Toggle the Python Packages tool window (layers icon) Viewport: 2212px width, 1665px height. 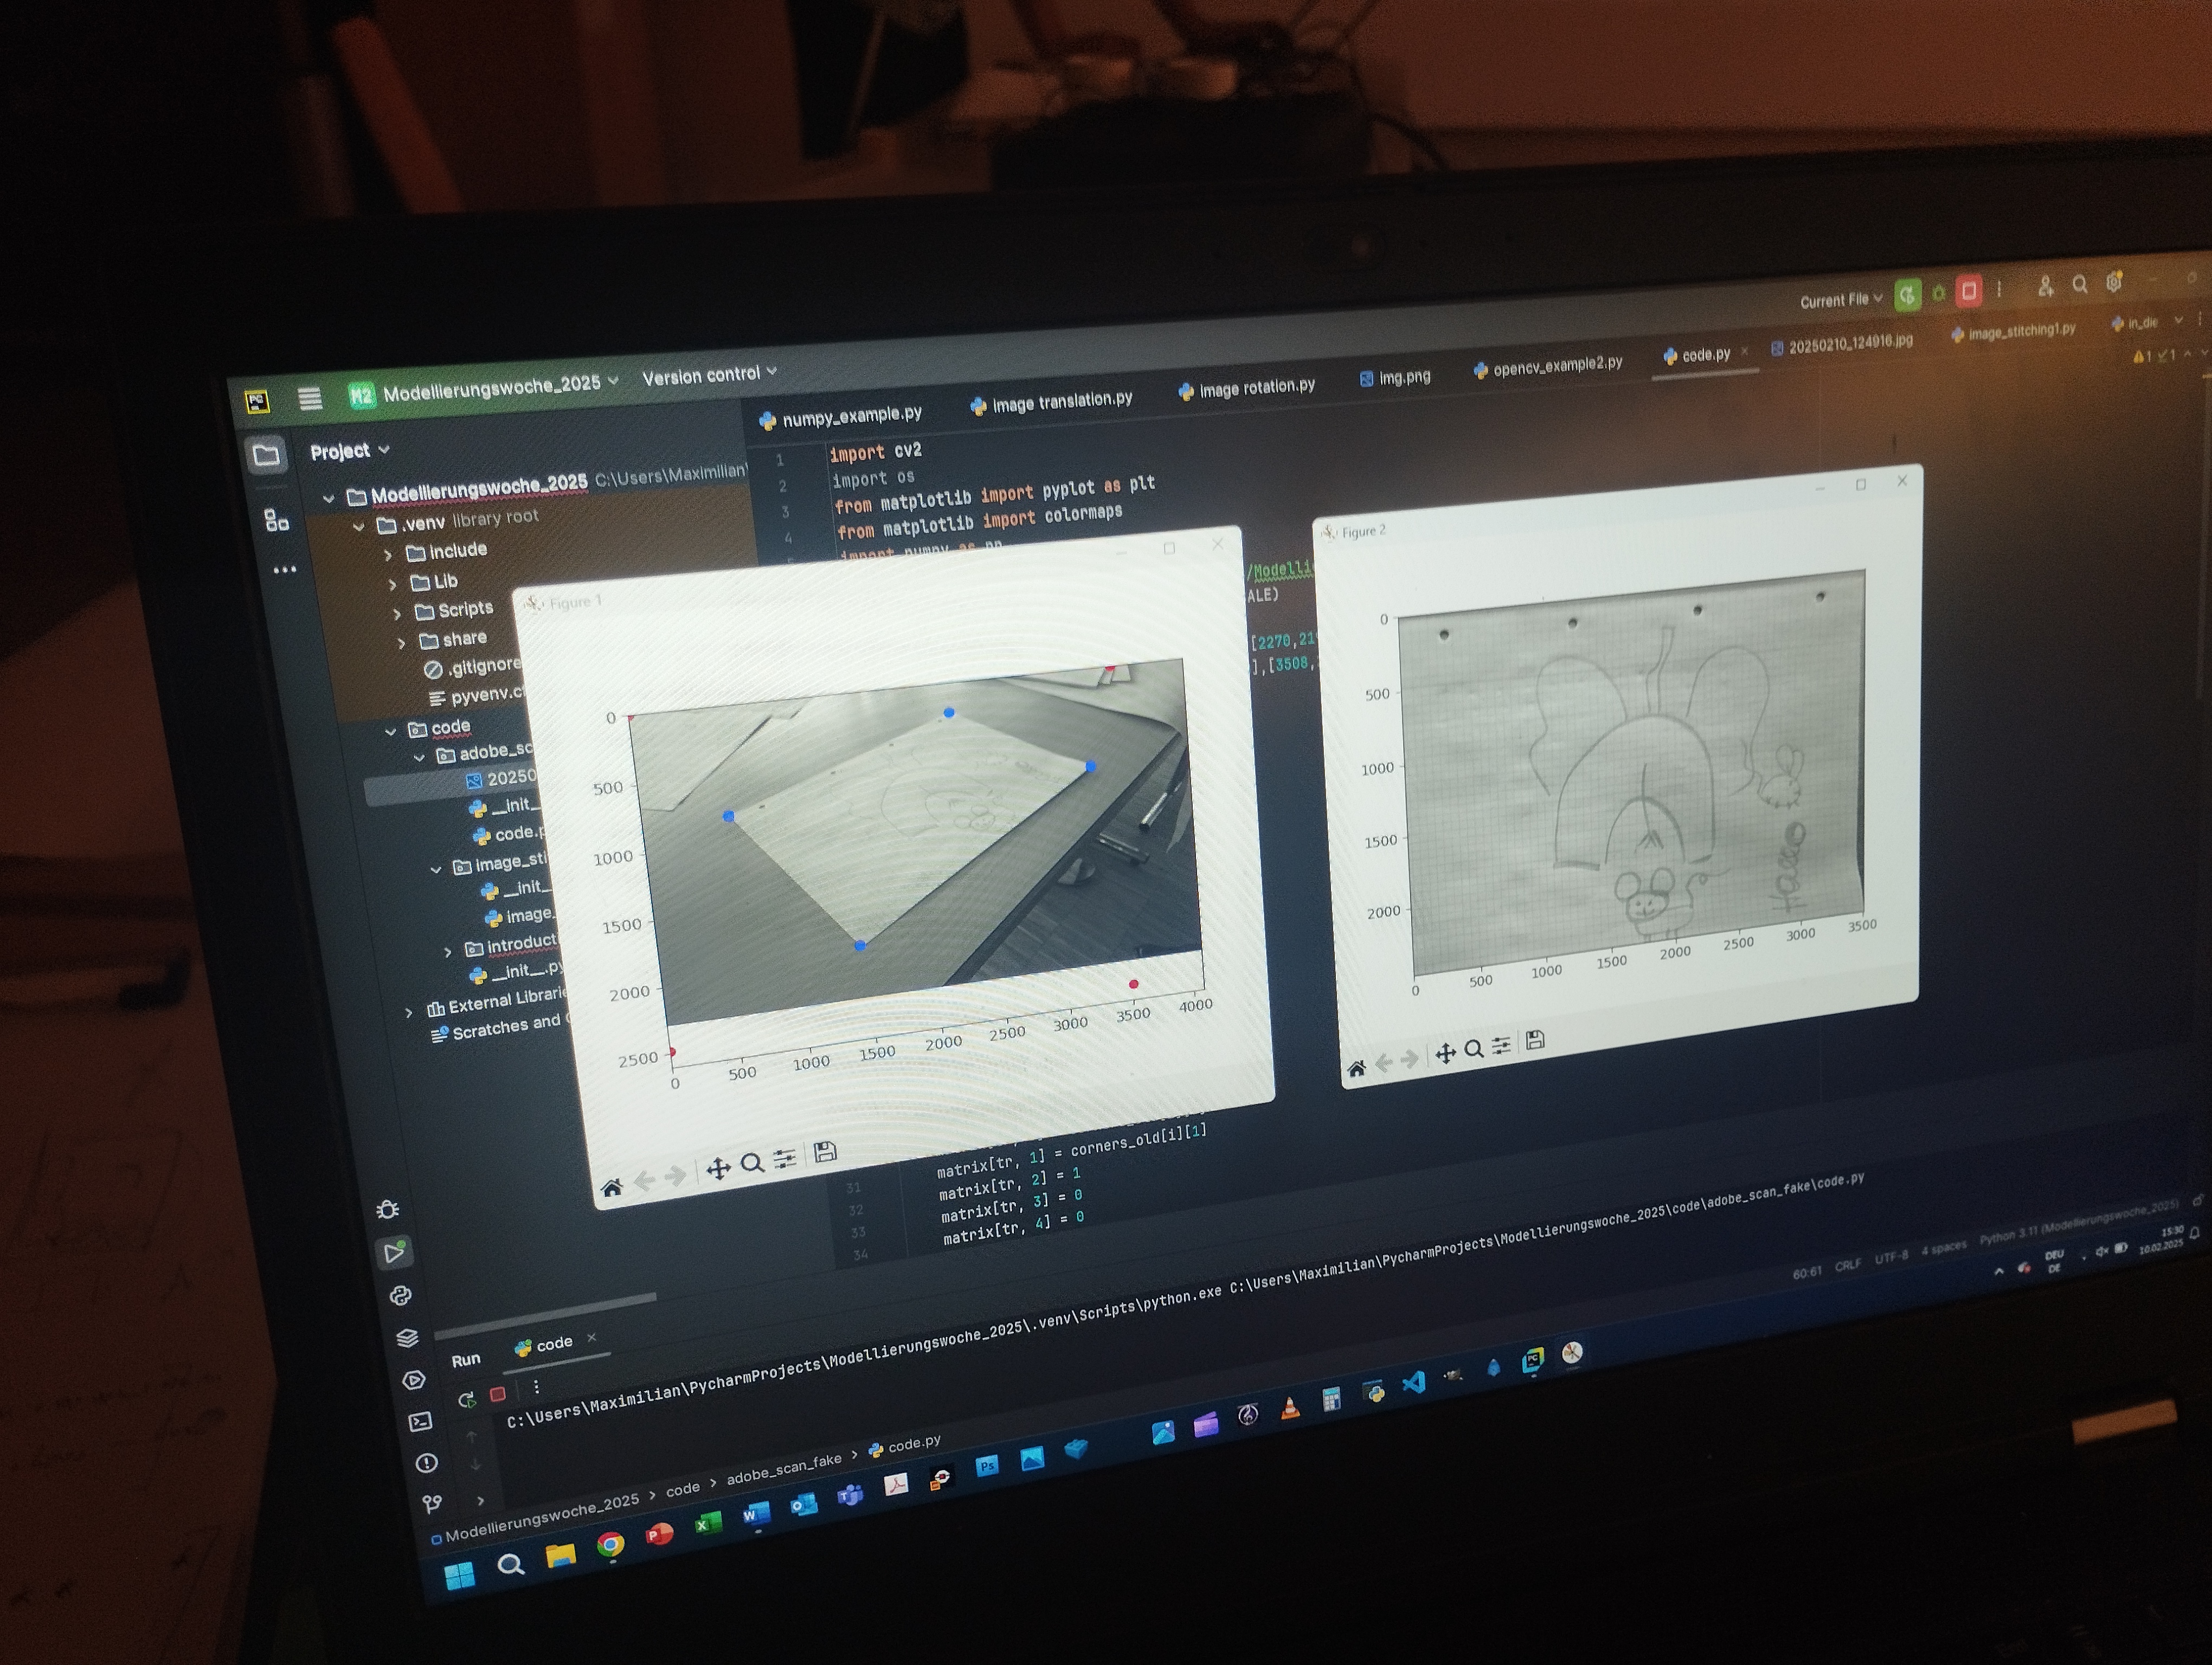coord(407,1338)
